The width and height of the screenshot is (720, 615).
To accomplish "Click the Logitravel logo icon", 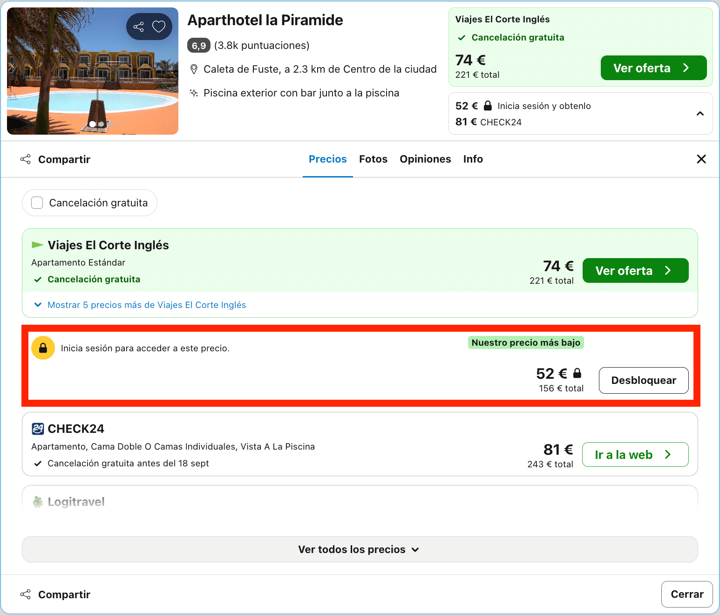I will pyautogui.click(x=38, y=502).
